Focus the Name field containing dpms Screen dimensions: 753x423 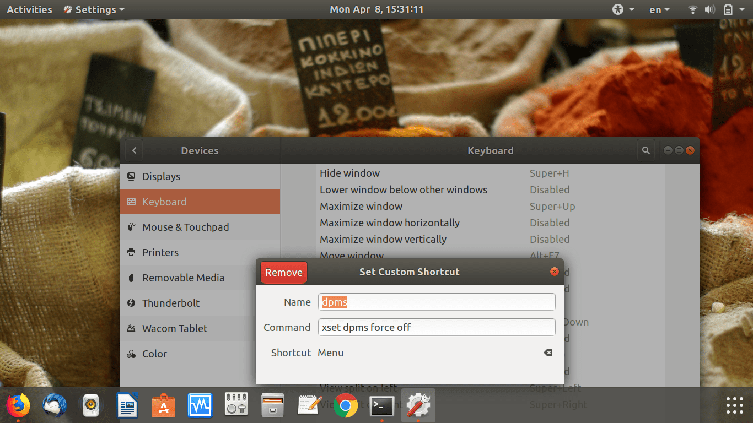coord(437,302)
